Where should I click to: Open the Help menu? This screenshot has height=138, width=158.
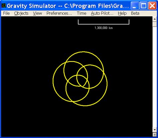122,13
